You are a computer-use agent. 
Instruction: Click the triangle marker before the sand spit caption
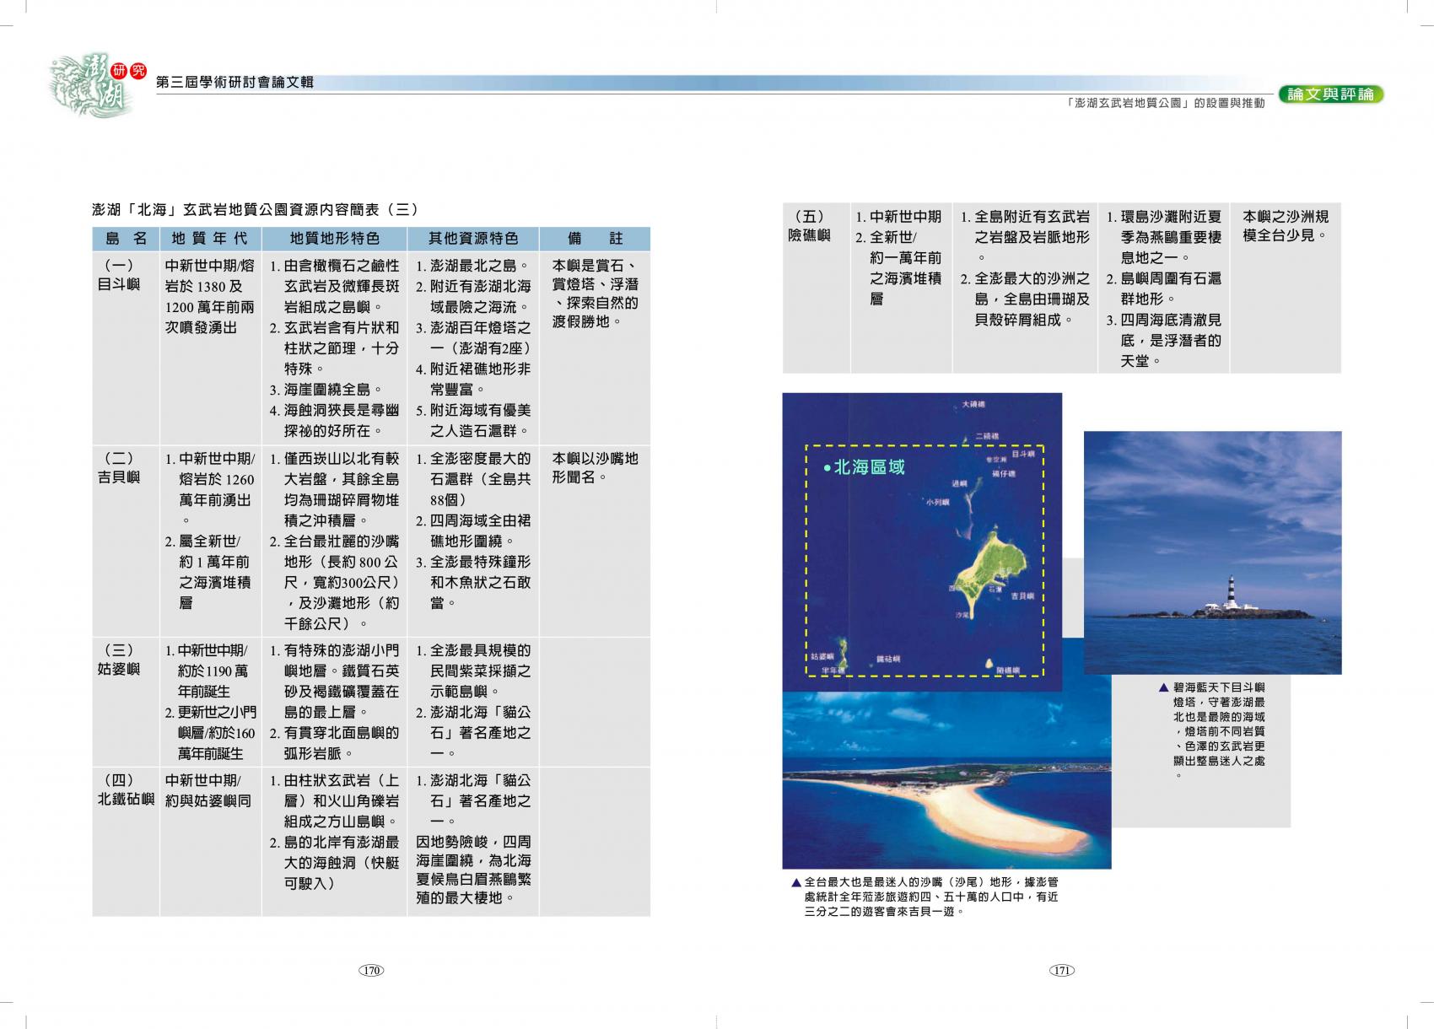tap(795, 882)
